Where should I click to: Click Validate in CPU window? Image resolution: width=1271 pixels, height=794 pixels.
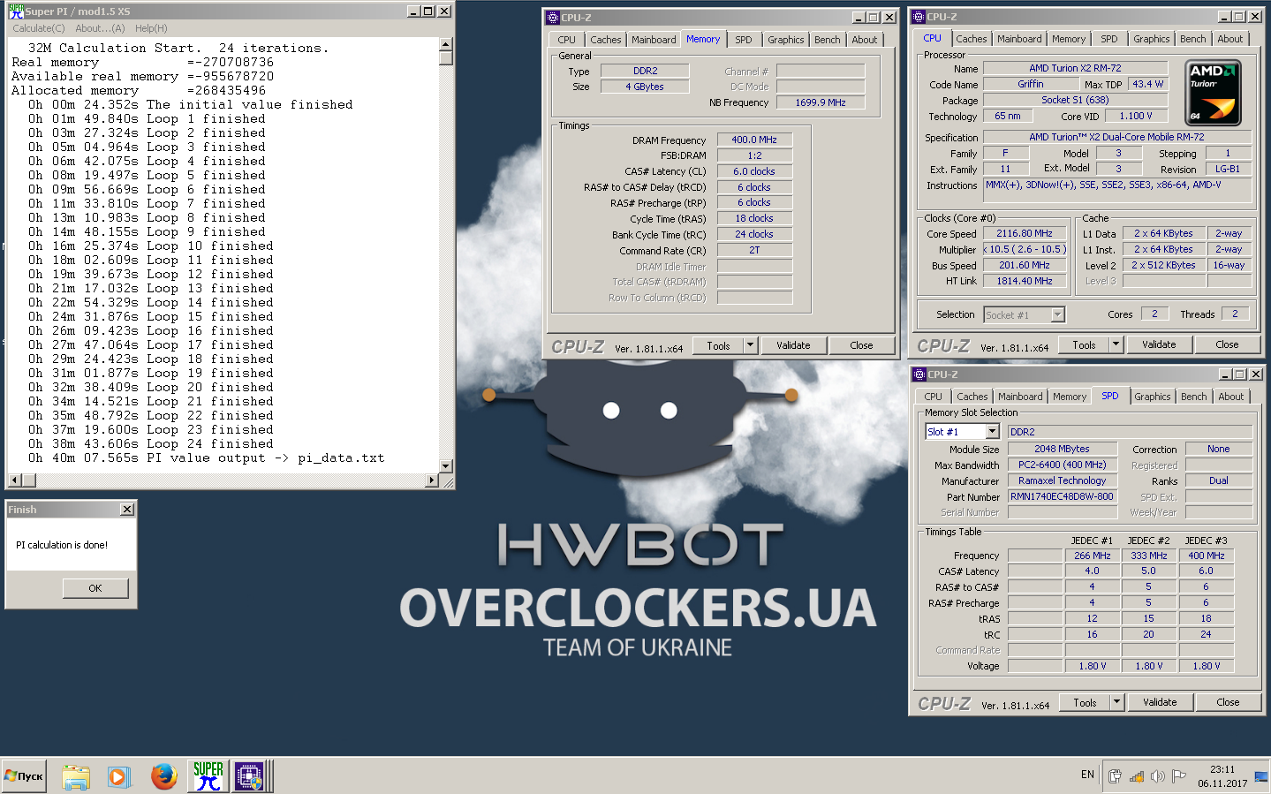pyautogui.click(x=1159, y=344)
